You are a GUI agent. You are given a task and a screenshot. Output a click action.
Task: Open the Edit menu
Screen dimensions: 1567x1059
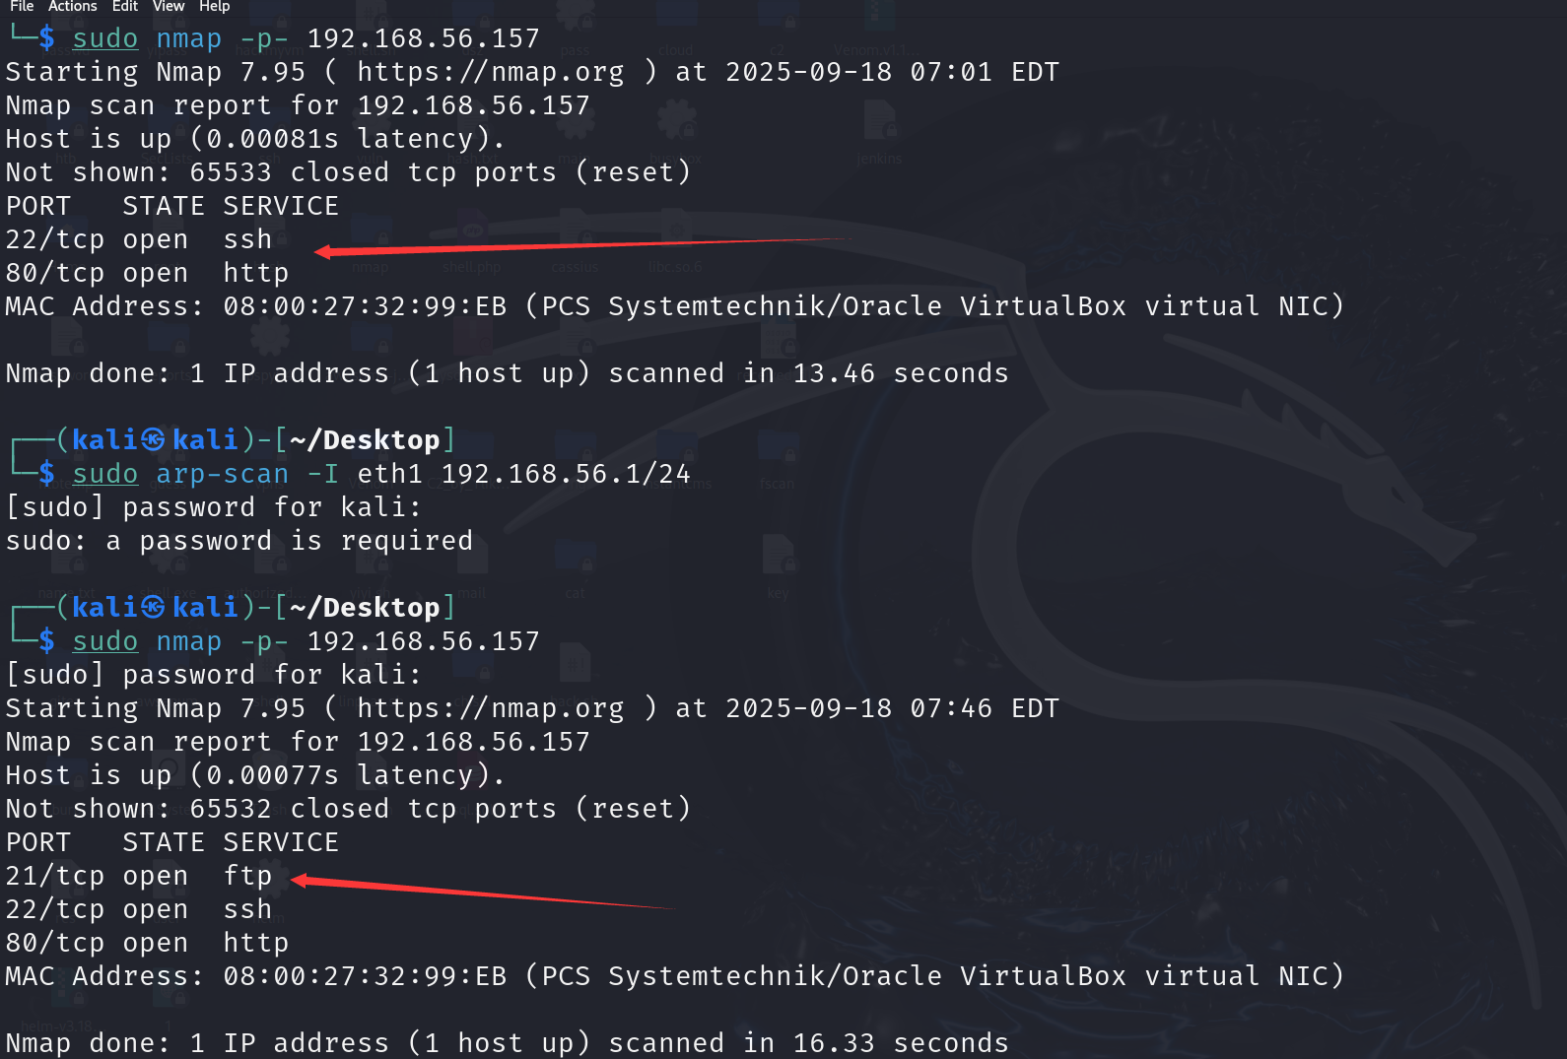pyautogui.click(x=125, y=7)
